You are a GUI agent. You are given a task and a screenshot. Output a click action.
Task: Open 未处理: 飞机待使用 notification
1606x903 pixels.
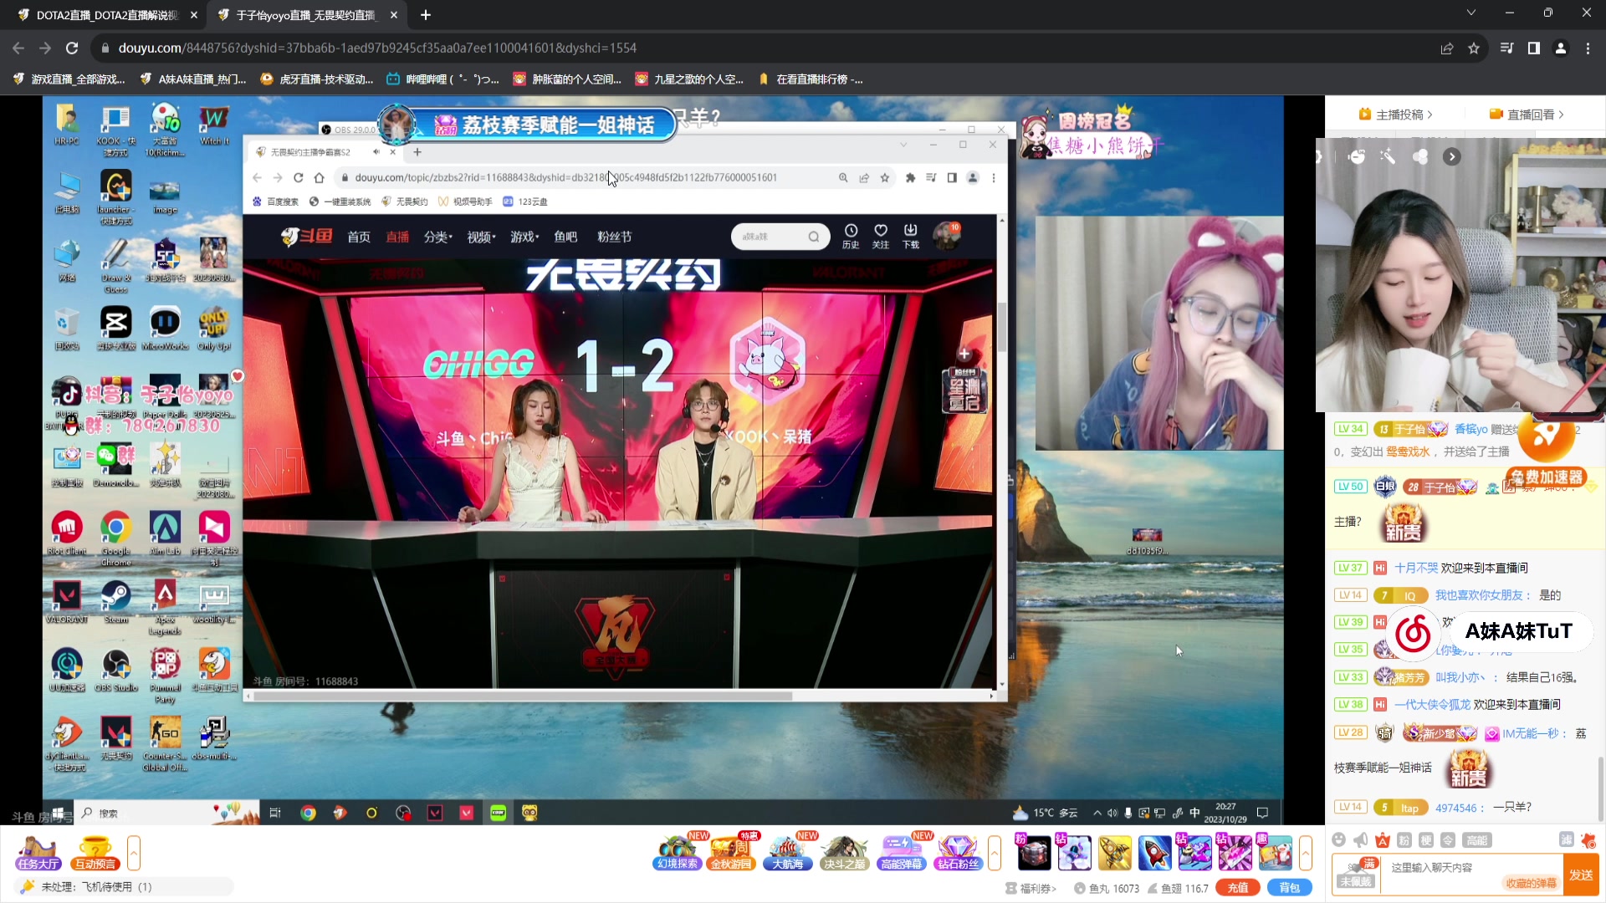tap(124, 886)
